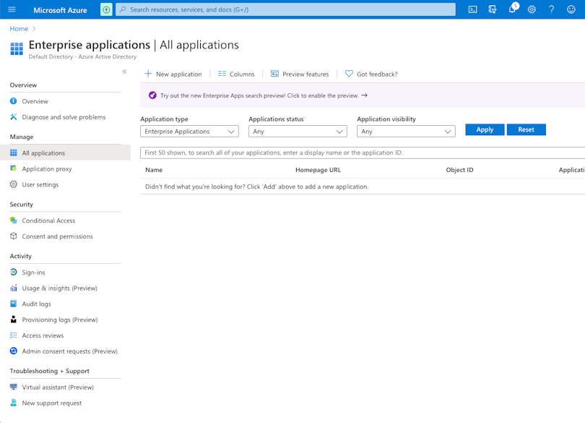
Task: Click the All applications grid icon in sidebar
Action: click(x=14, y=153)
